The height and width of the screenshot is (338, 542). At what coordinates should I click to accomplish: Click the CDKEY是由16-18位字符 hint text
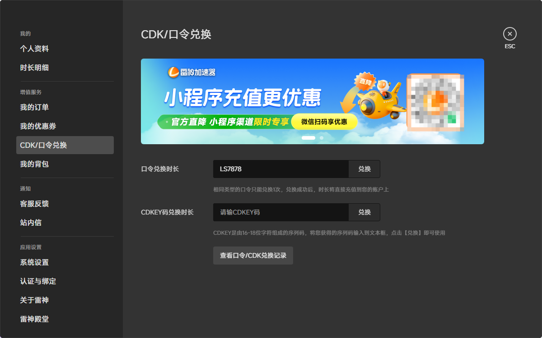coord(329,233)
